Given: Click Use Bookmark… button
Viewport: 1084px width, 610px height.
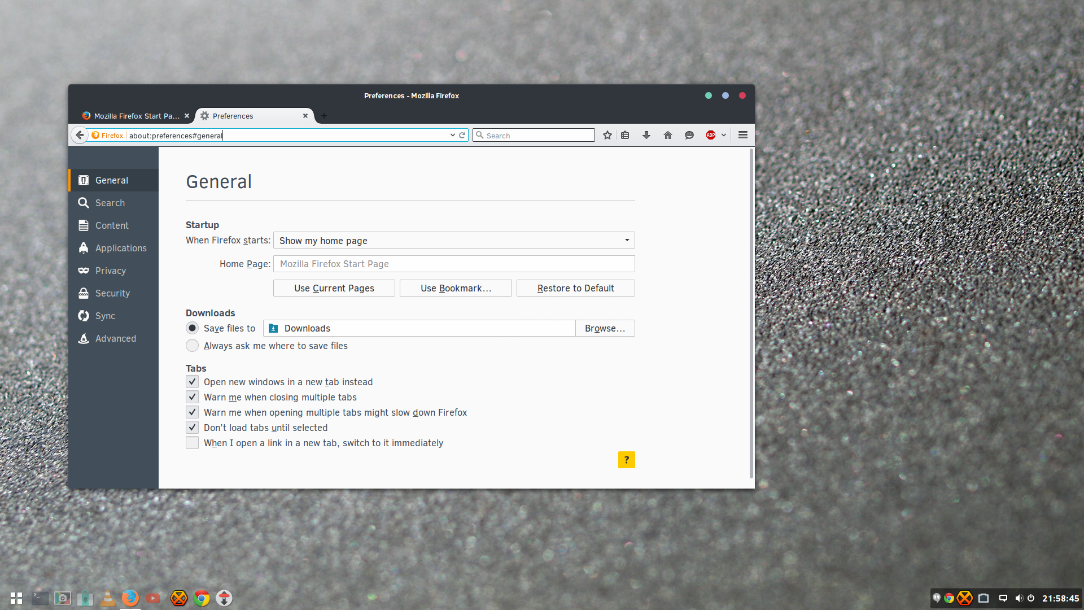Looking at the screenshot, I should coord(456,288).
